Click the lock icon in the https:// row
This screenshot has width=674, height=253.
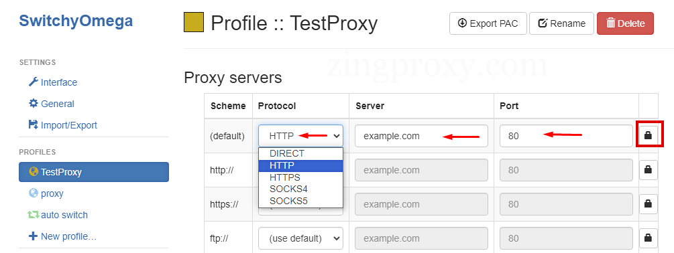coord(649,204)
